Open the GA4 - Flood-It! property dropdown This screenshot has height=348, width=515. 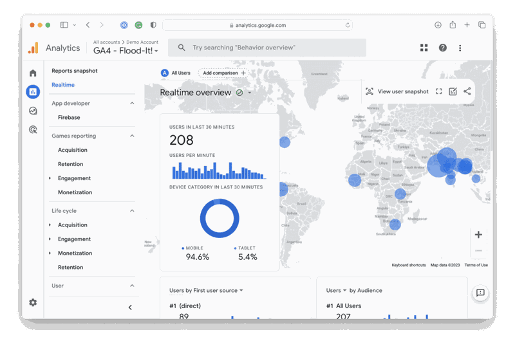click(126, 51)
